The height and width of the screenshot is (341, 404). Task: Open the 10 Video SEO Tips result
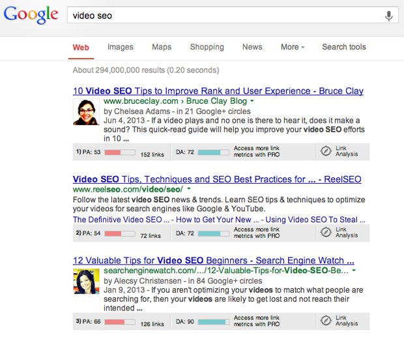[218, 91]
